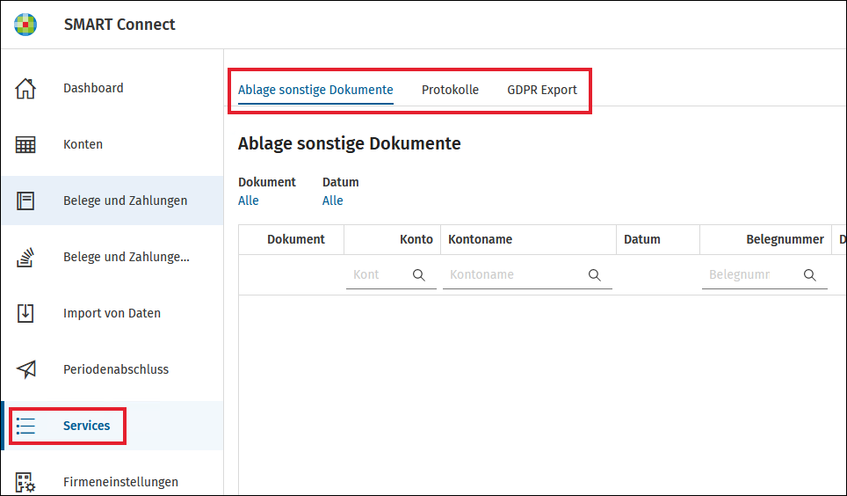Screen dimensions: 847x496
Task: Click the SMART Connect title text
Action: coord(119,25)
